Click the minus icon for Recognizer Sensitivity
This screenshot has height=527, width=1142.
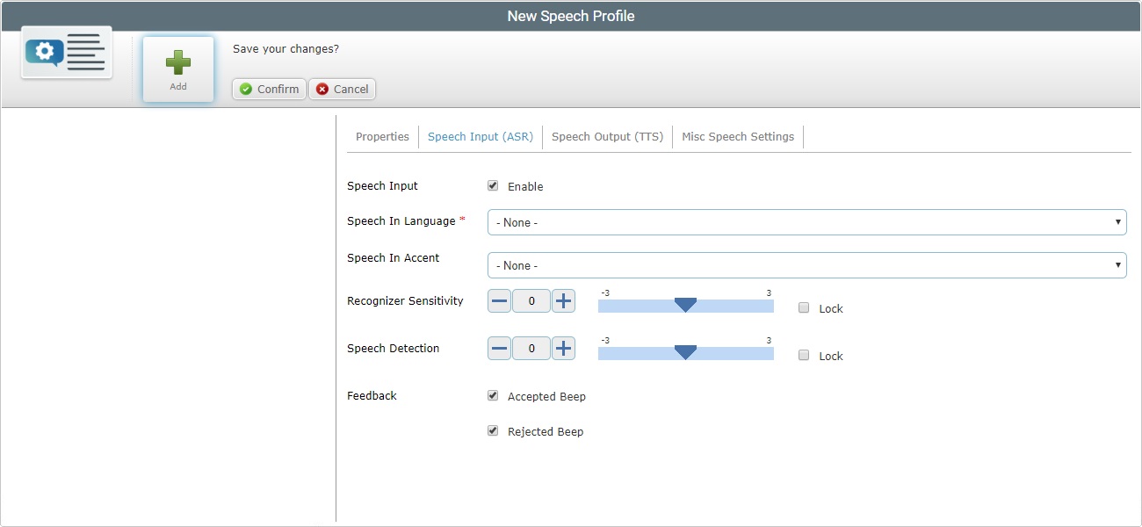coord(499,300)
